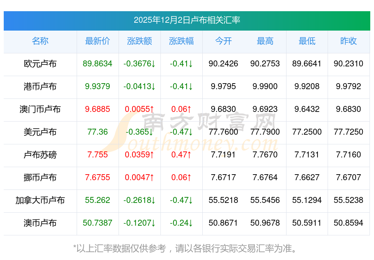Select high value 50.9678

(x=265, y=223)
